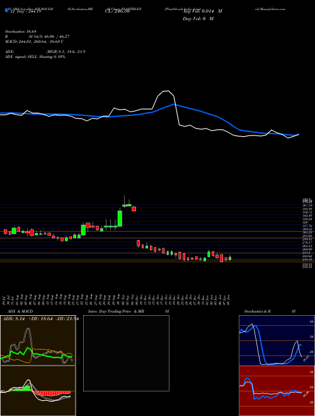
Task: Select 'ADX: 8.14 +DY: 18.64 -DY: 21.94' header
Action: click(40, 319)
